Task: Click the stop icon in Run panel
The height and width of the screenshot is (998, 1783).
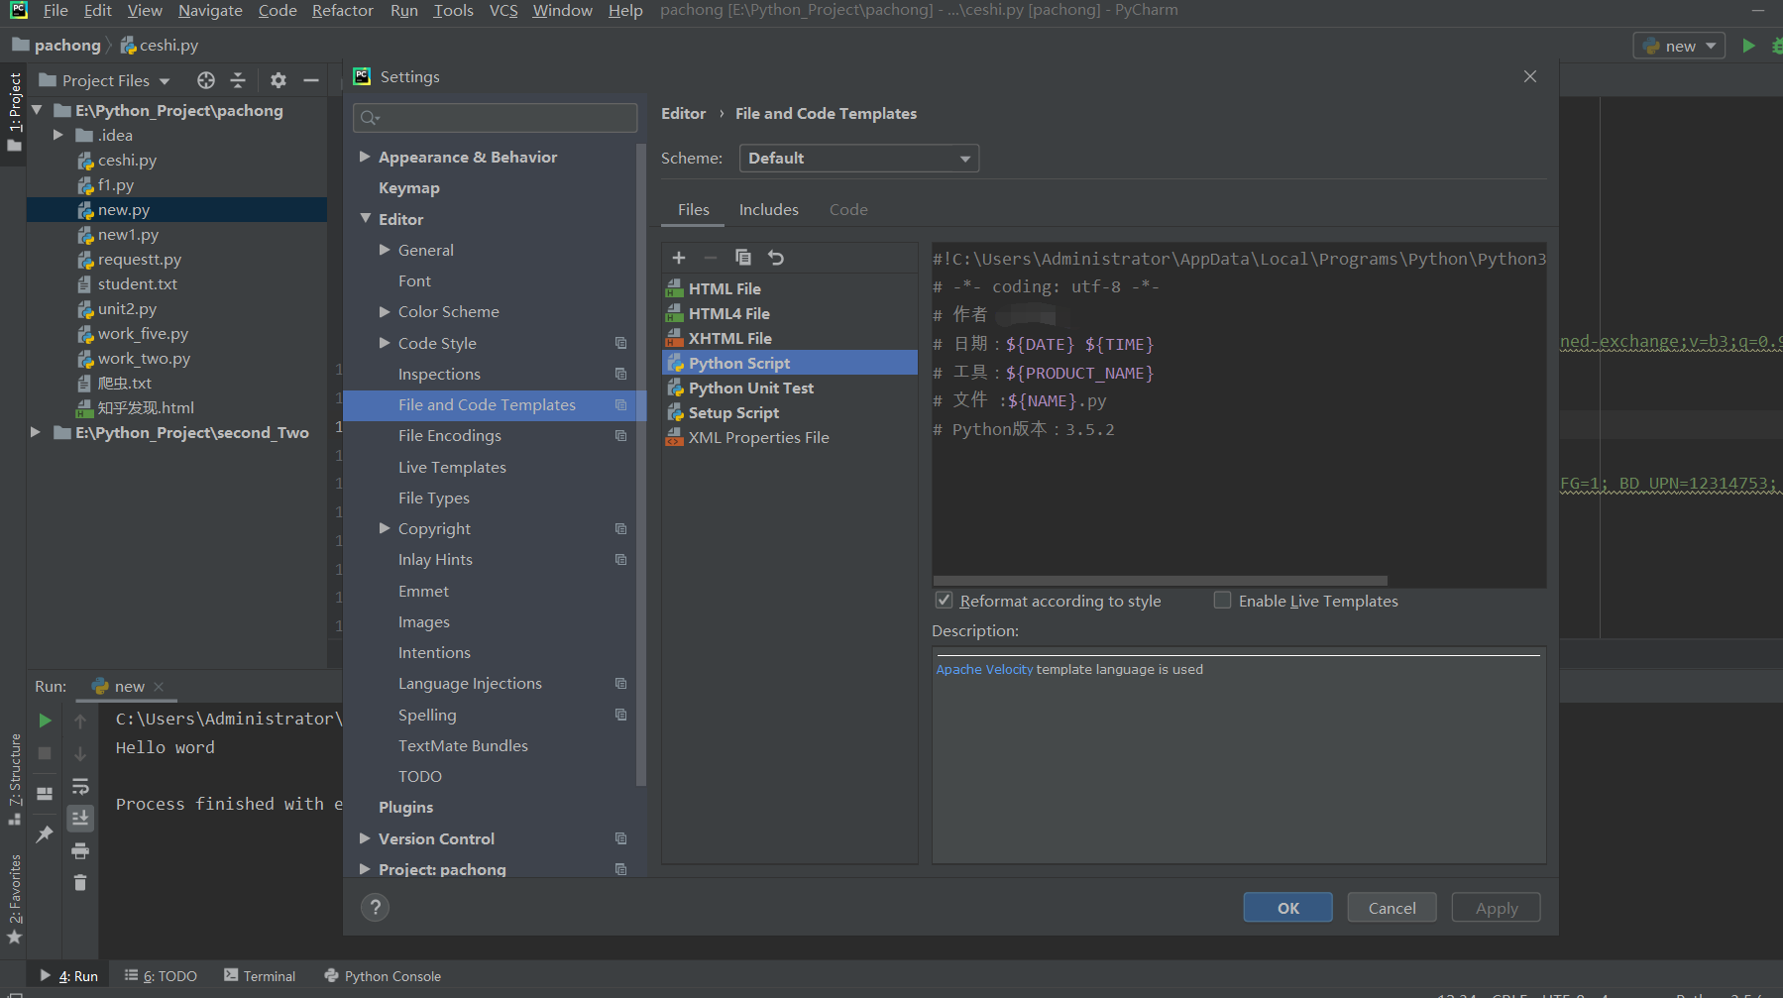Action: point(45,753)
